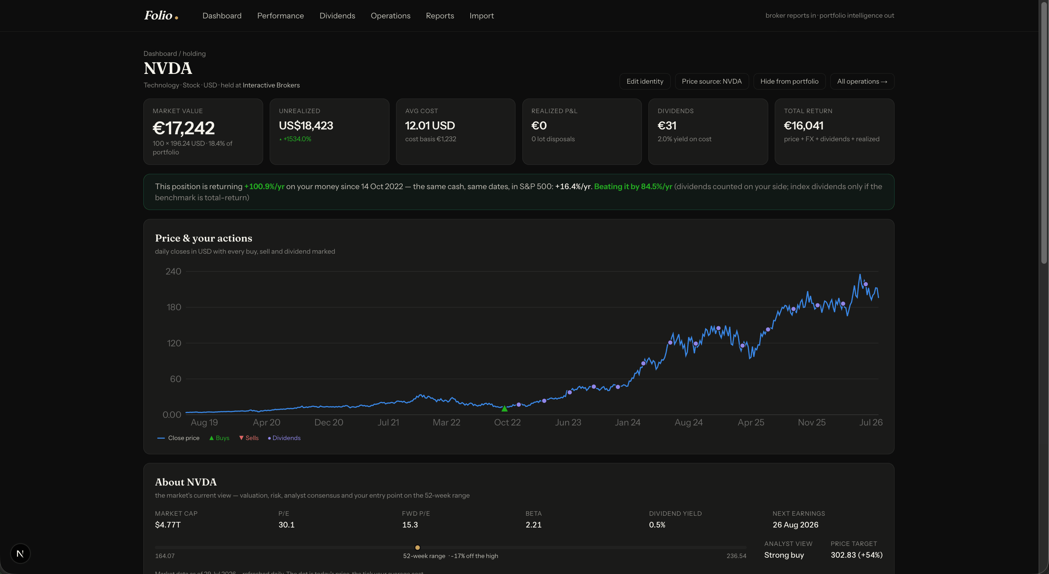Viewport: 1049px width, 574px height.
Task: Click the Beating it by 84.5%/yr text
Action: (x=633, y=186)
